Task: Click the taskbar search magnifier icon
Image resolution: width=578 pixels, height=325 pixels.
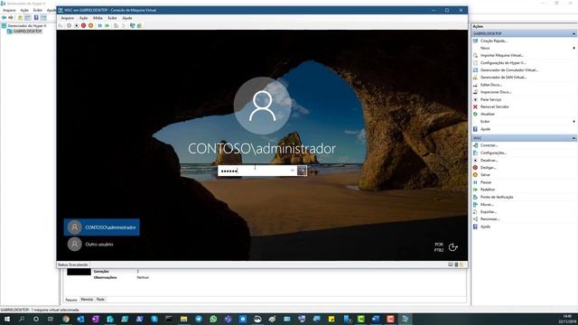Action: [x=22, y=319]
